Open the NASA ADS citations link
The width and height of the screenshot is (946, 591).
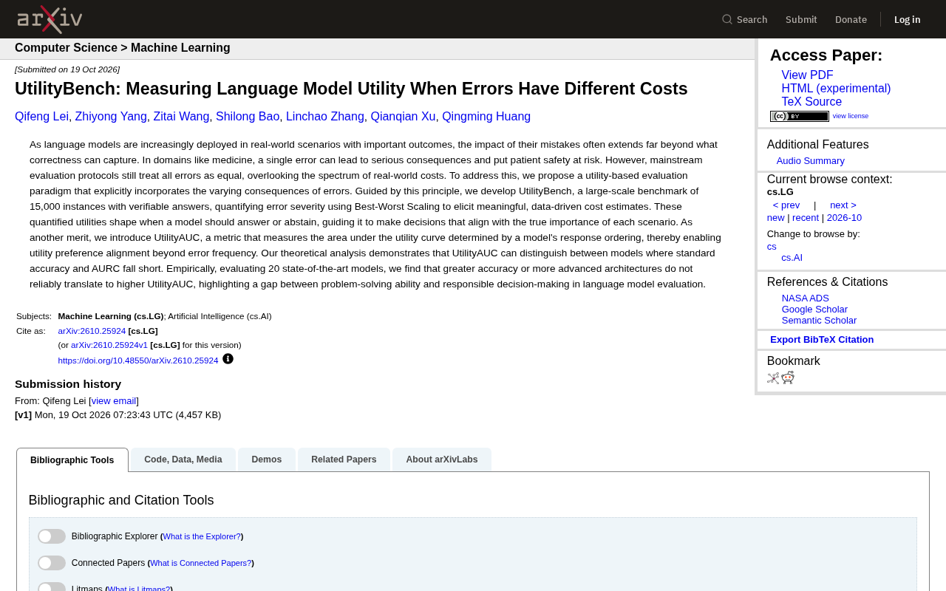(x=806, y=298)
